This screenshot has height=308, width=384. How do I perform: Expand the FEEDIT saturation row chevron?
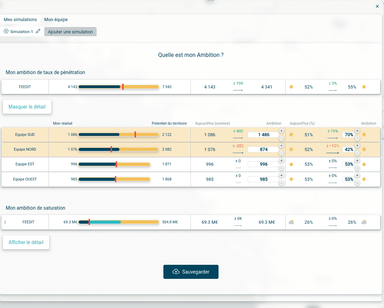point(5,222)
